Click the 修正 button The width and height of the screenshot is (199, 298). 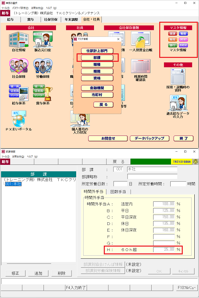point(15,273)
